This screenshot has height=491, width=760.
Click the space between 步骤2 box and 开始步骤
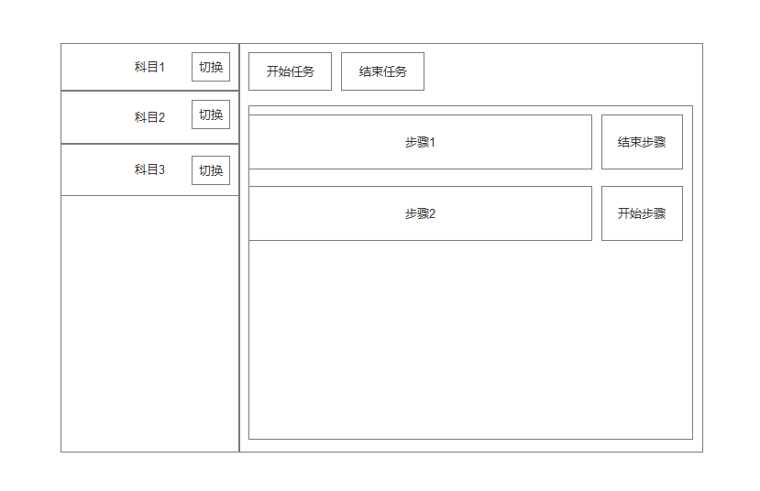click(x=597, y=213)
